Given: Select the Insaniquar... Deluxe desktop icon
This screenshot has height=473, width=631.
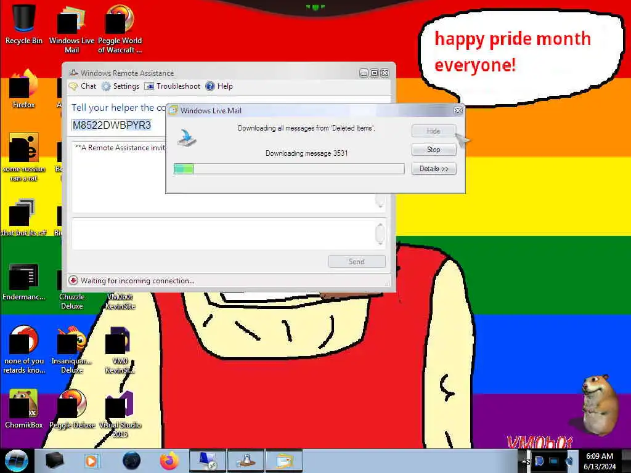Looking at the screenshot, I should coord(71,350).
